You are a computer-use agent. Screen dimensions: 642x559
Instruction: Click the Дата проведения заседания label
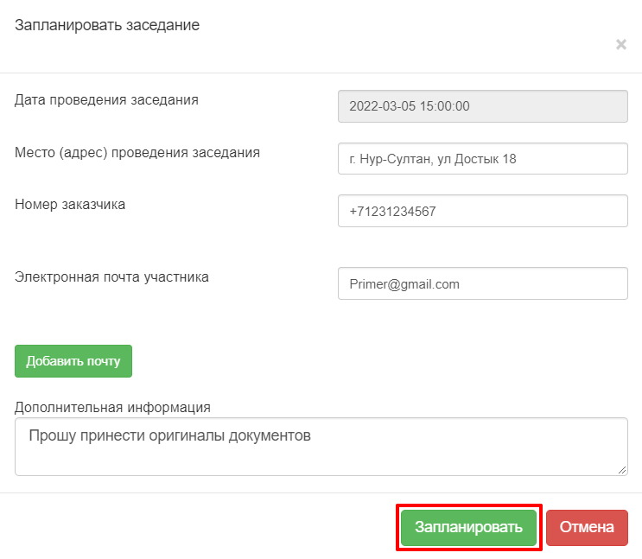[106, 100]
